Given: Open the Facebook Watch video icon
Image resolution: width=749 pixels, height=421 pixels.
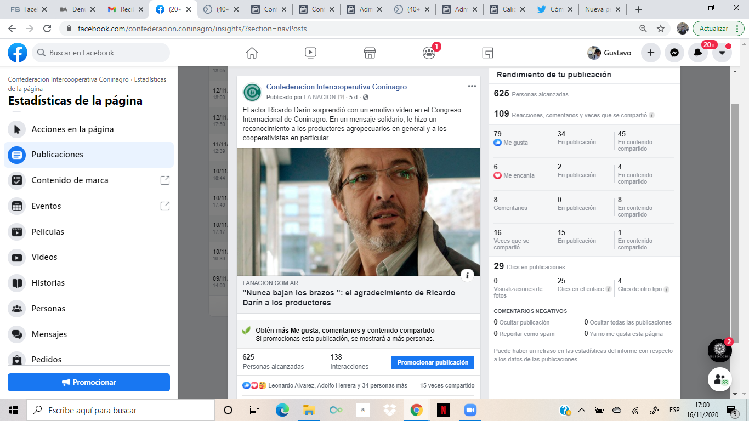Looking at the screenshot, I should pos(310,53).
